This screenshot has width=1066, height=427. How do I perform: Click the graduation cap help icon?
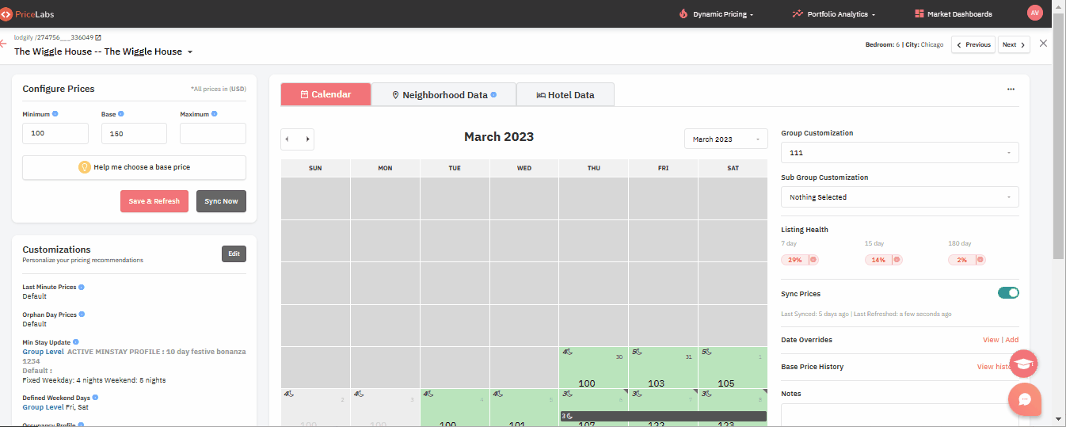[x=1024, y=363]
